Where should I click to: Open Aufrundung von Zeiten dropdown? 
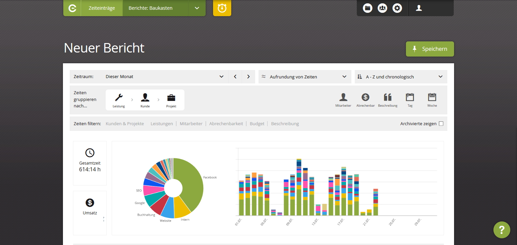(305, 77)
